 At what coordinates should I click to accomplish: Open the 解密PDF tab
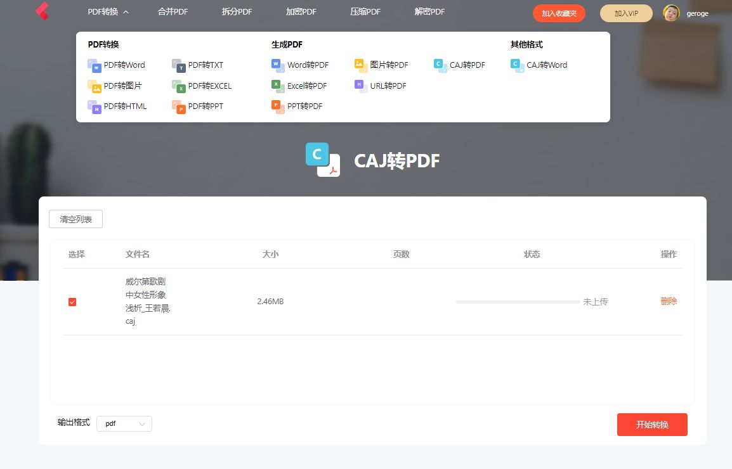point(429,11)
